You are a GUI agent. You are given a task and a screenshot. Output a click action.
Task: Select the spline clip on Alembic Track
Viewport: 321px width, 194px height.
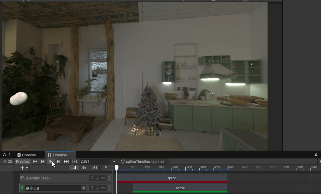[x=172, y=178]
